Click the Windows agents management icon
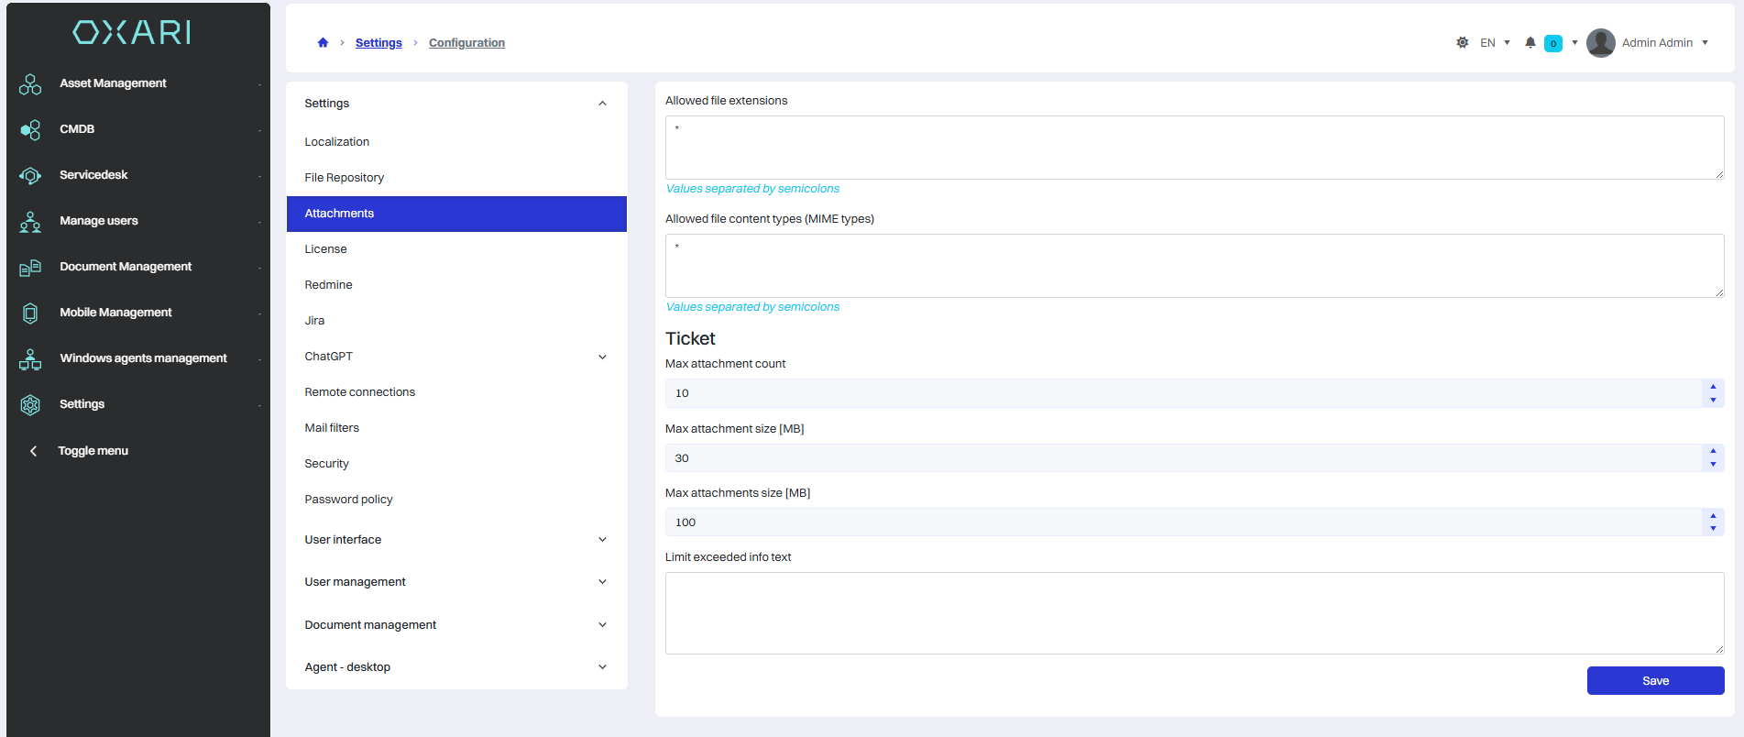Image resolution: width=1744 pixels, height=737 pixels. coord(30,359)
